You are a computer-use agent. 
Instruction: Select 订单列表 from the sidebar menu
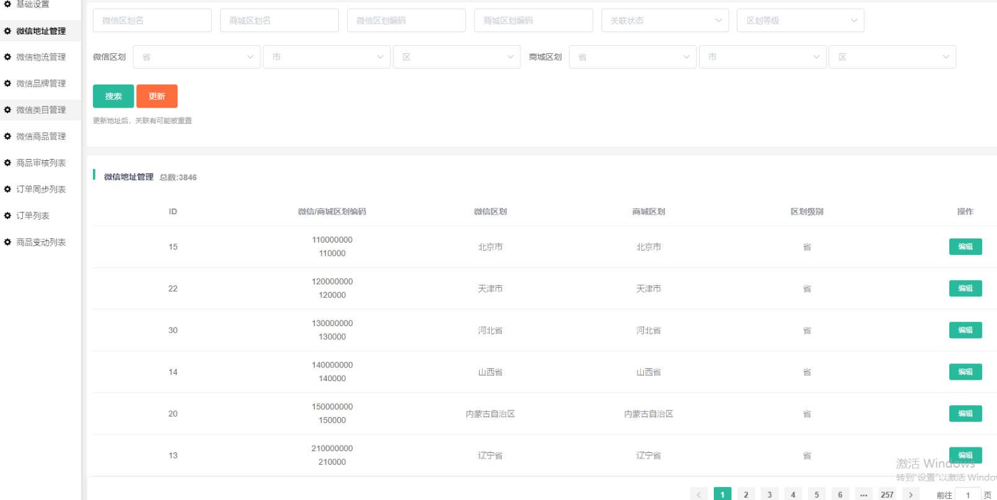(33, 216)
